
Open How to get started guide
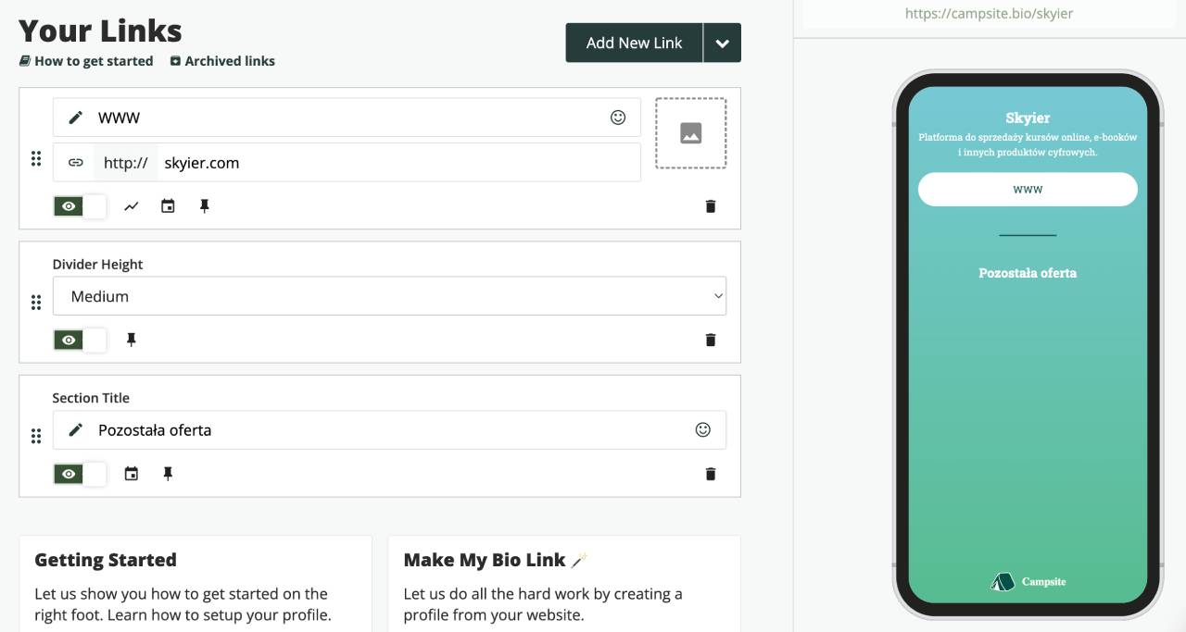86,61
